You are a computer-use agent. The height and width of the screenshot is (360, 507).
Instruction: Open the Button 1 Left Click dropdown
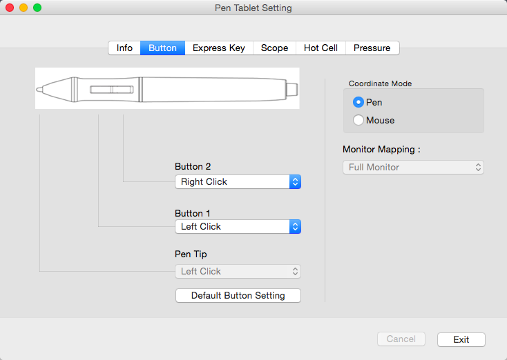238,227
